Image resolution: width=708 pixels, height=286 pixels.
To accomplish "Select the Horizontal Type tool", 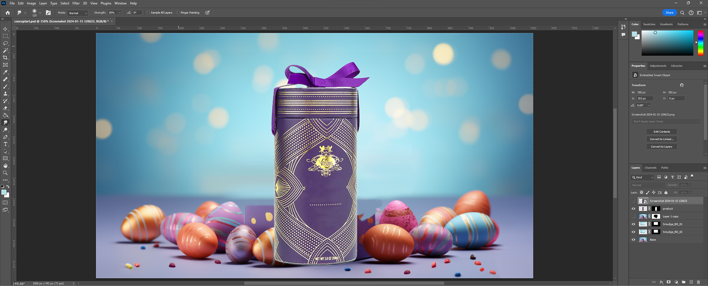I will click(x=5, y=144).
